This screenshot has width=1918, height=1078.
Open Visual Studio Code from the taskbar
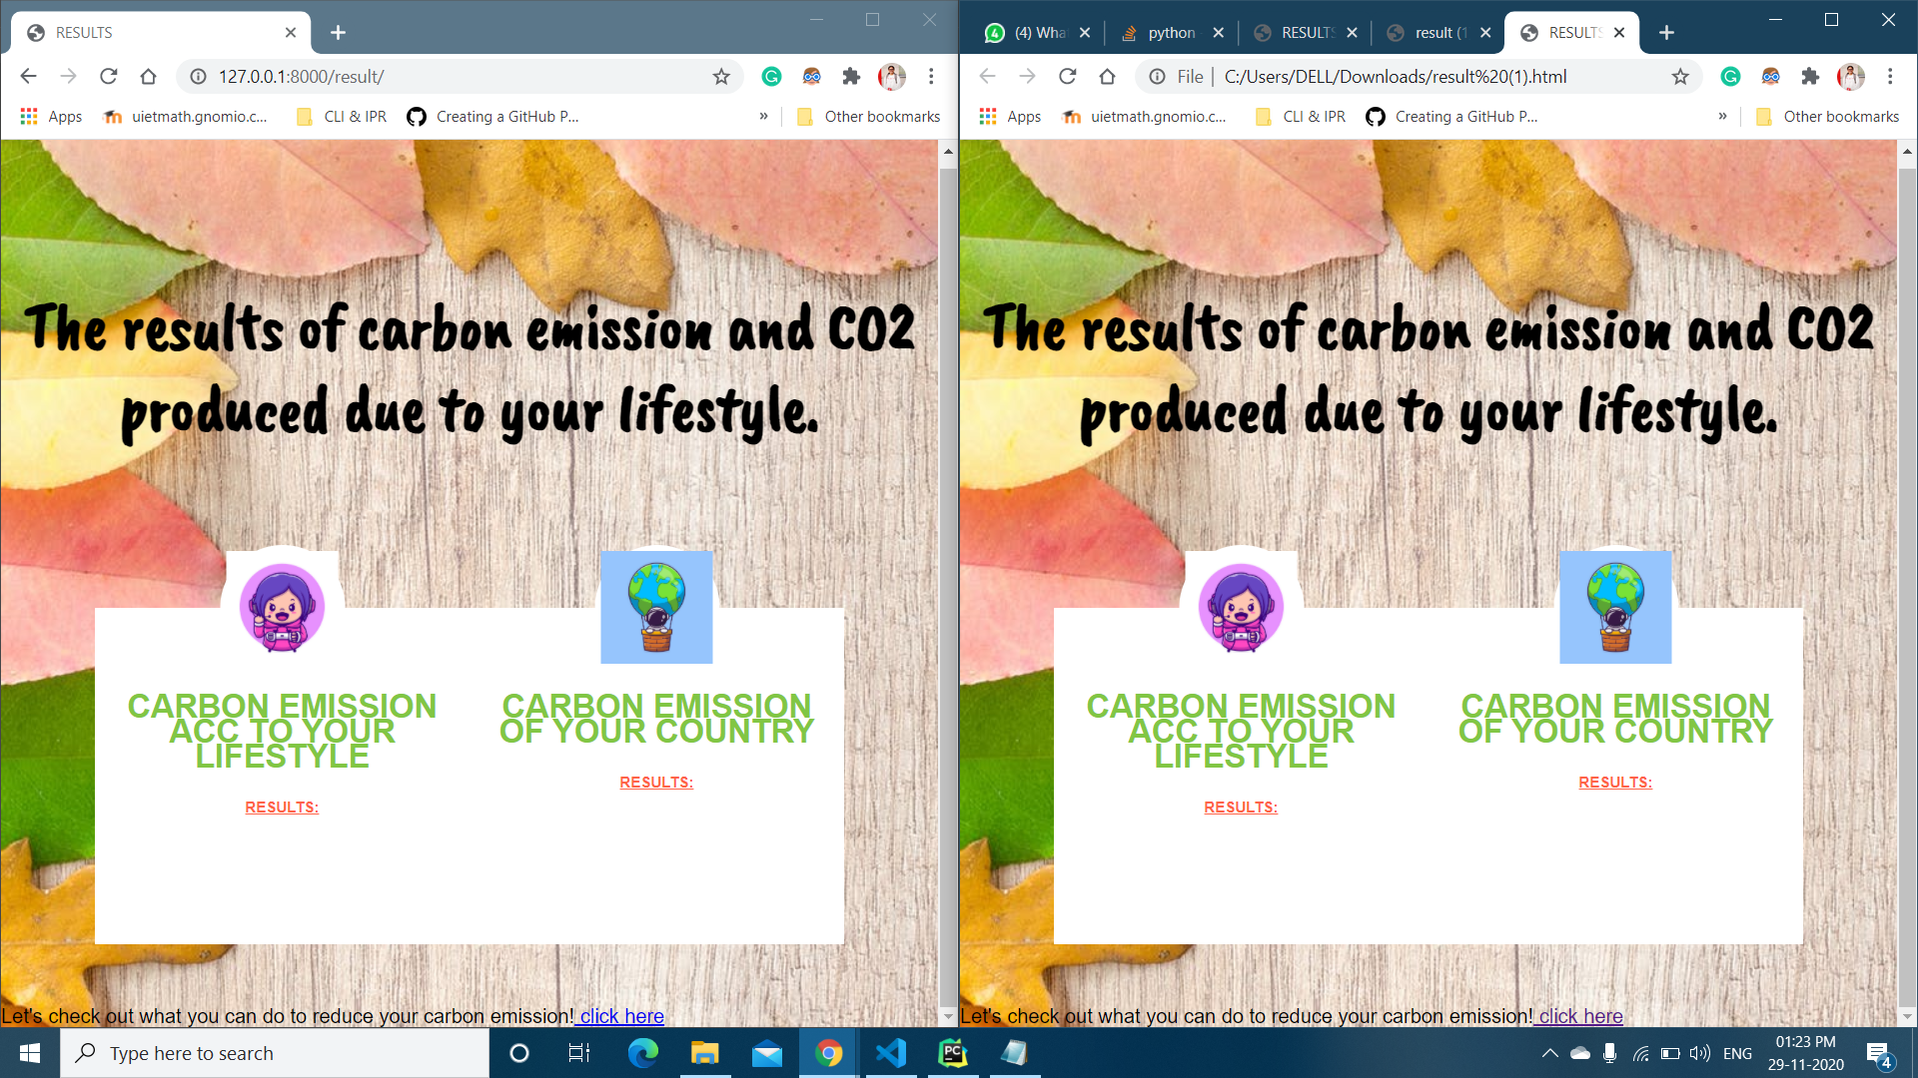point(890,1053)
